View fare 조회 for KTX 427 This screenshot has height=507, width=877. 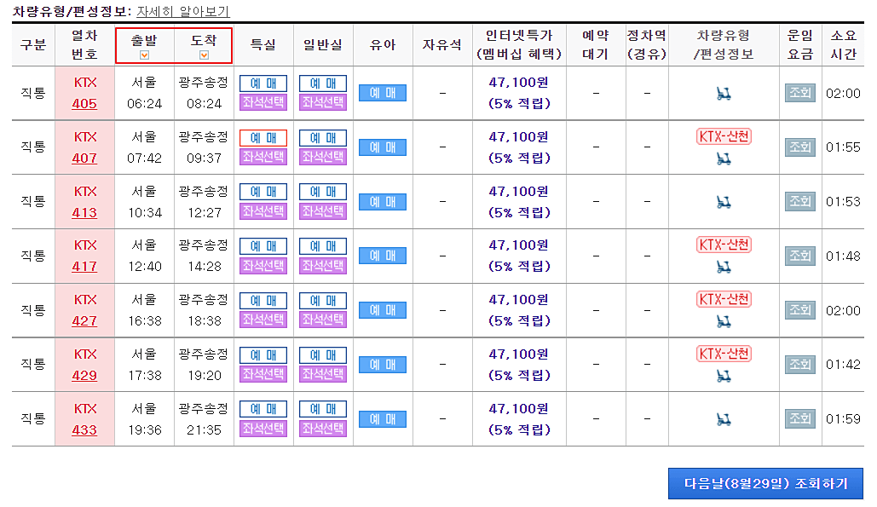pyautogui.click(x=800, y=310)
